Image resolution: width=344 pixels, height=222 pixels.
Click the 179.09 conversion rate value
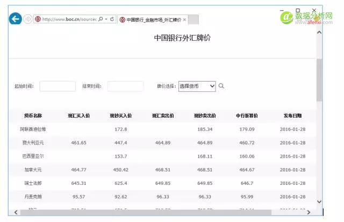[x=247, y=130]
